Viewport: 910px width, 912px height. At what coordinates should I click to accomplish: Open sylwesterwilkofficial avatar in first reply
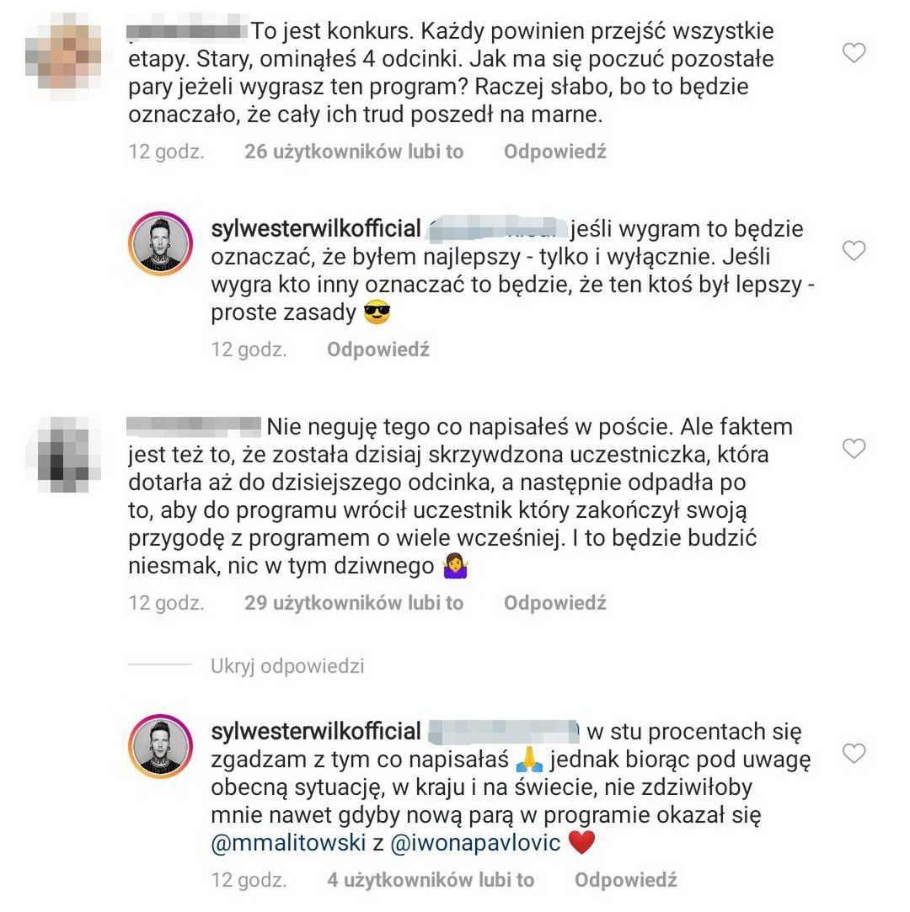click(x=160, y=243)
